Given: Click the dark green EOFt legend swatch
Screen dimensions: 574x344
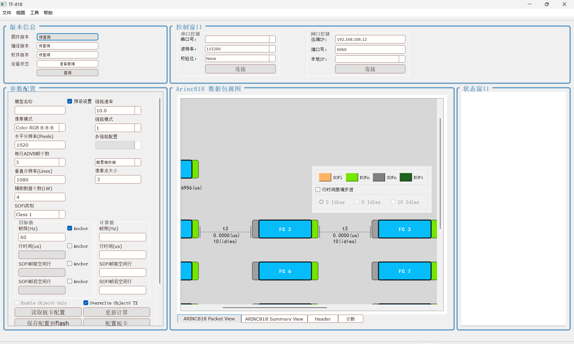Looking at the screenshot, I should pyautogui.click(x=405, y=177).
